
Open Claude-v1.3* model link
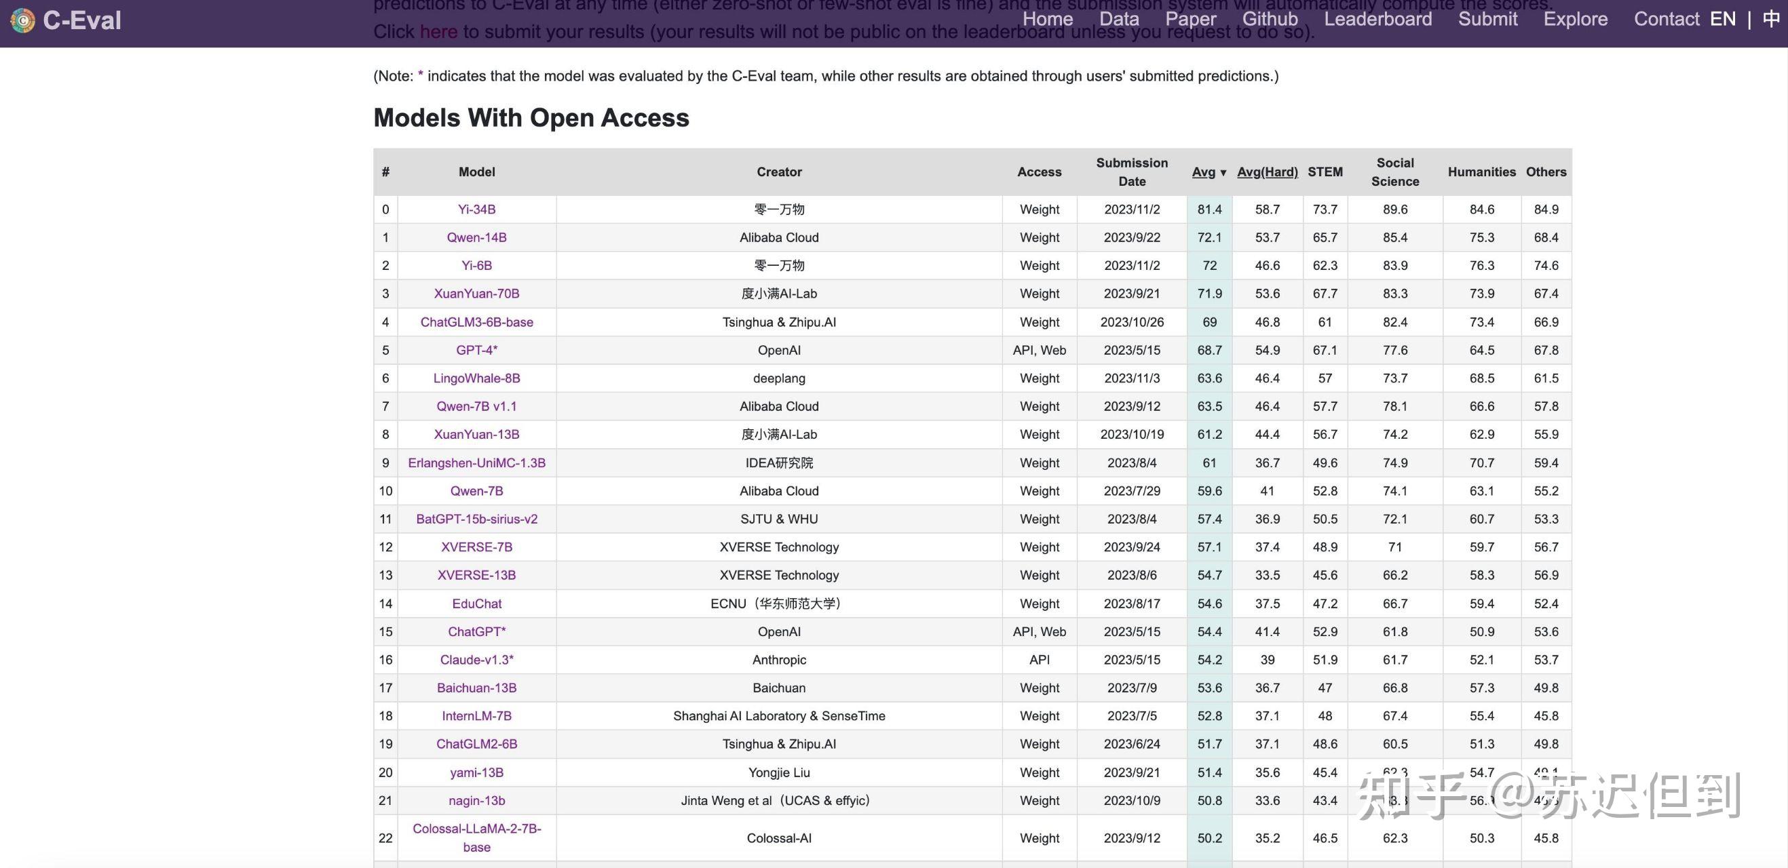tap(476, 660)
